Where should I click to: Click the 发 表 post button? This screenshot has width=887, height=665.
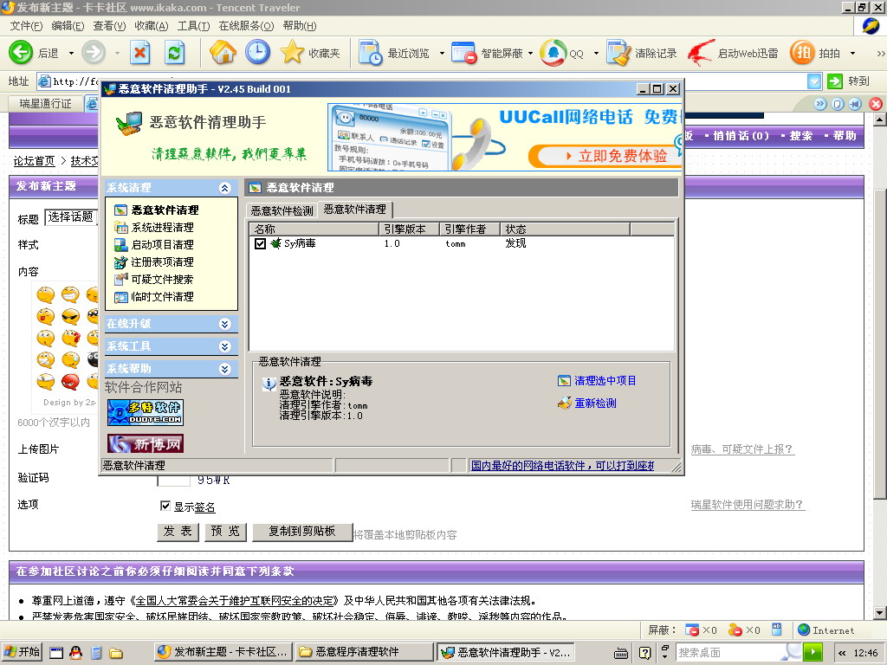coord(178,532)
